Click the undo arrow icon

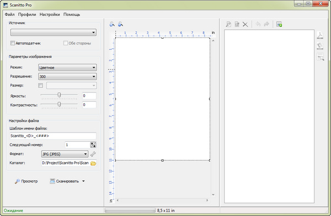coord(258,24)
